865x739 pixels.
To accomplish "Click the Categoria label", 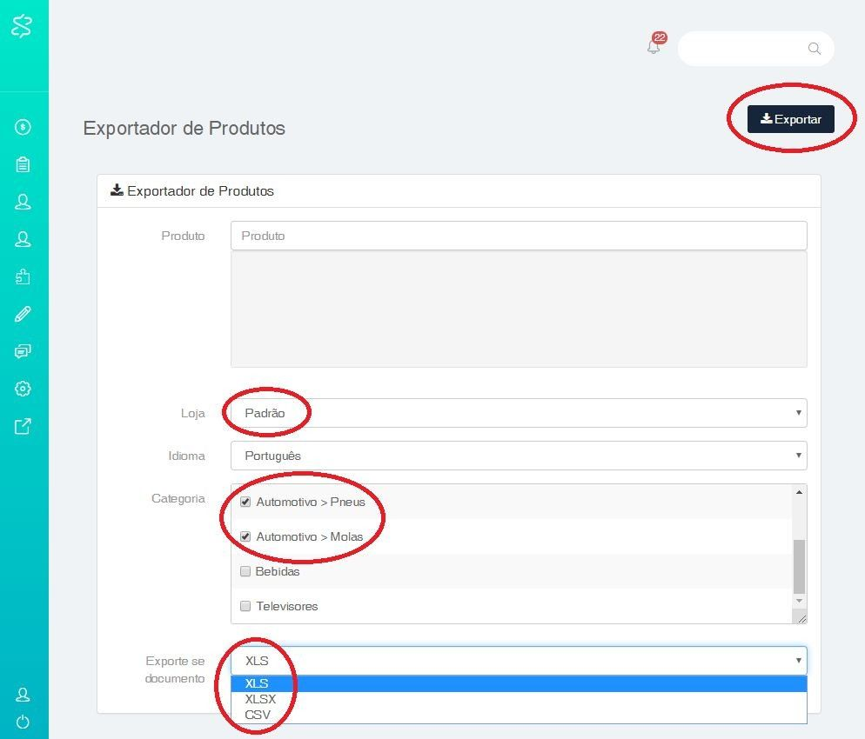I will coord(178,499).
